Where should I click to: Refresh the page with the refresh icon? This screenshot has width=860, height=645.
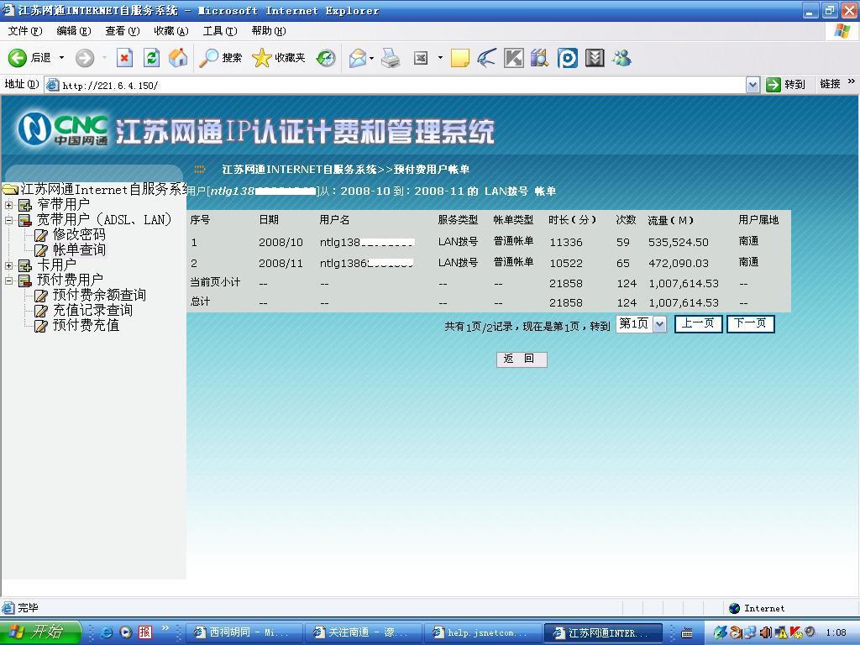[x=152, y=58]
